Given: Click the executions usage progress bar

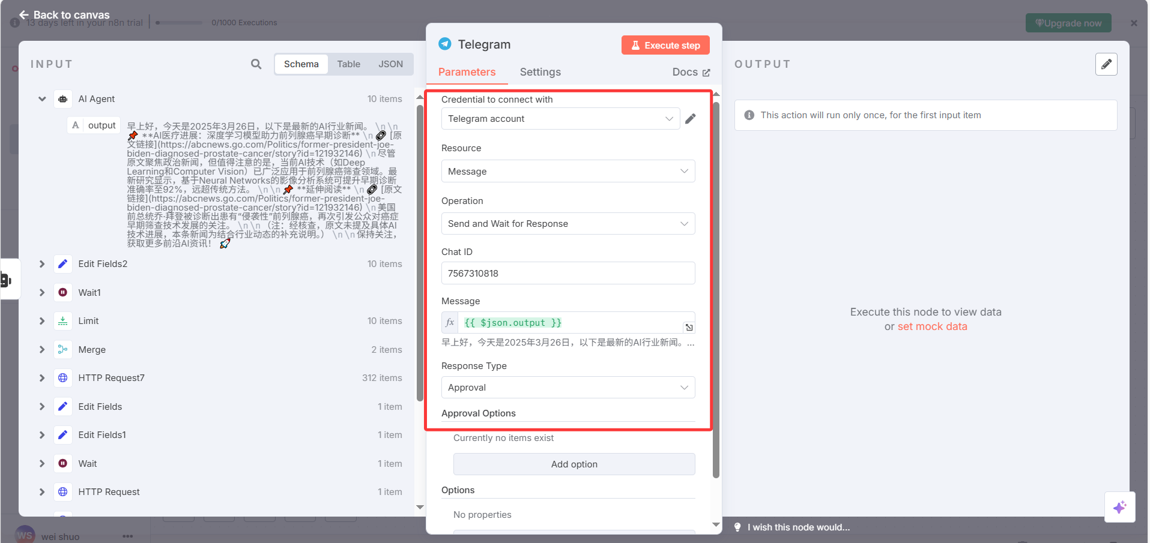Looking at the screenshot, I should click(179, 23).
